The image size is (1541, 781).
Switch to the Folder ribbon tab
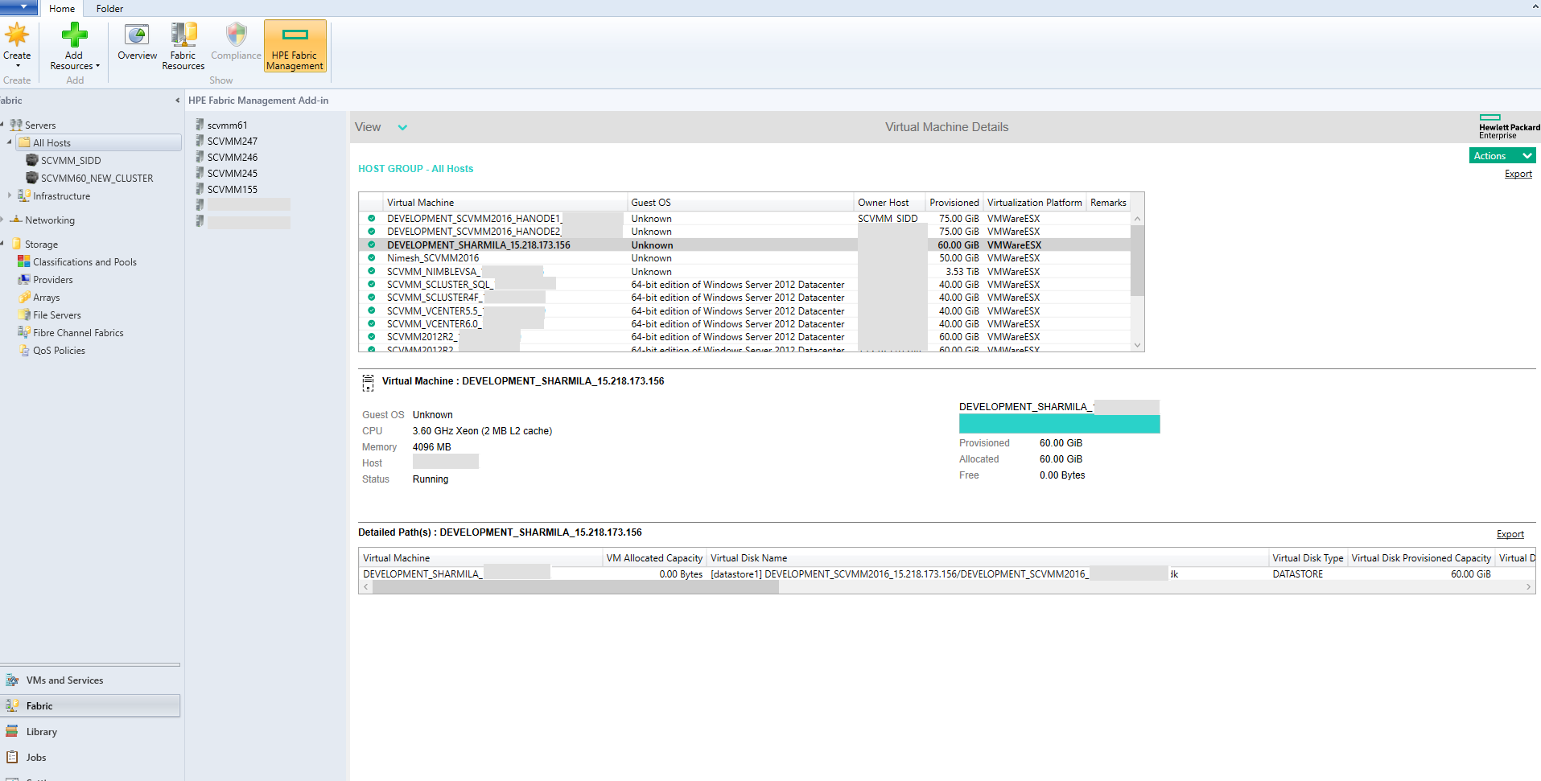[x=109, y=9]
